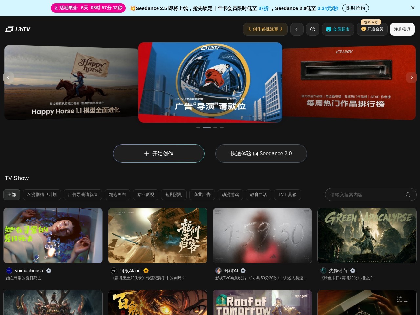Open the LibTV logo home link
Screen dimensions: 420x315
(18, 29)
